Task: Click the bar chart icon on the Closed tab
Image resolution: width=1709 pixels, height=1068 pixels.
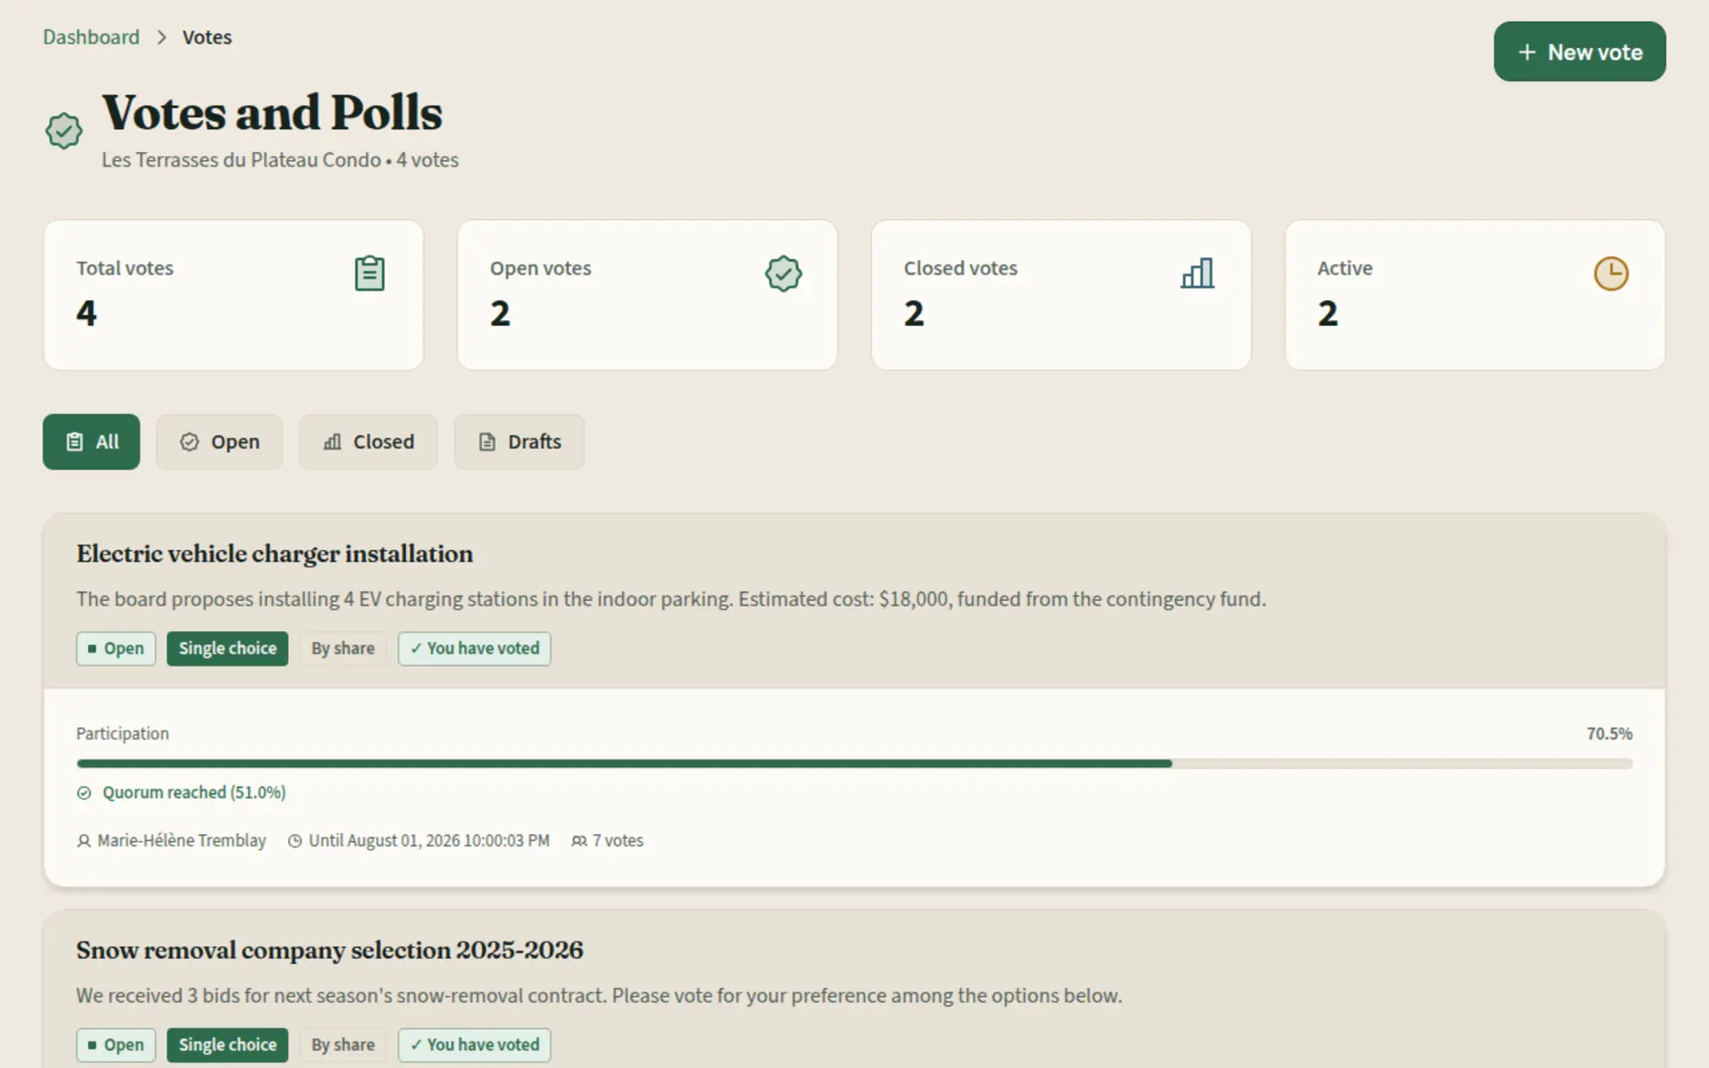Action: coord(332,441)
